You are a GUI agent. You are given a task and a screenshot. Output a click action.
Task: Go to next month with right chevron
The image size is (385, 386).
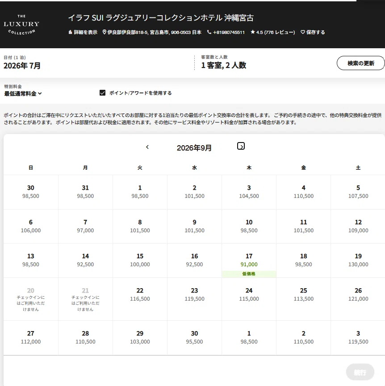[x=241, y=146]
